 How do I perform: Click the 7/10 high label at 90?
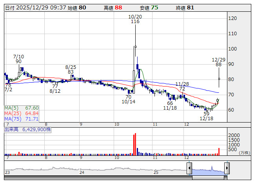(x=18, y=59)
